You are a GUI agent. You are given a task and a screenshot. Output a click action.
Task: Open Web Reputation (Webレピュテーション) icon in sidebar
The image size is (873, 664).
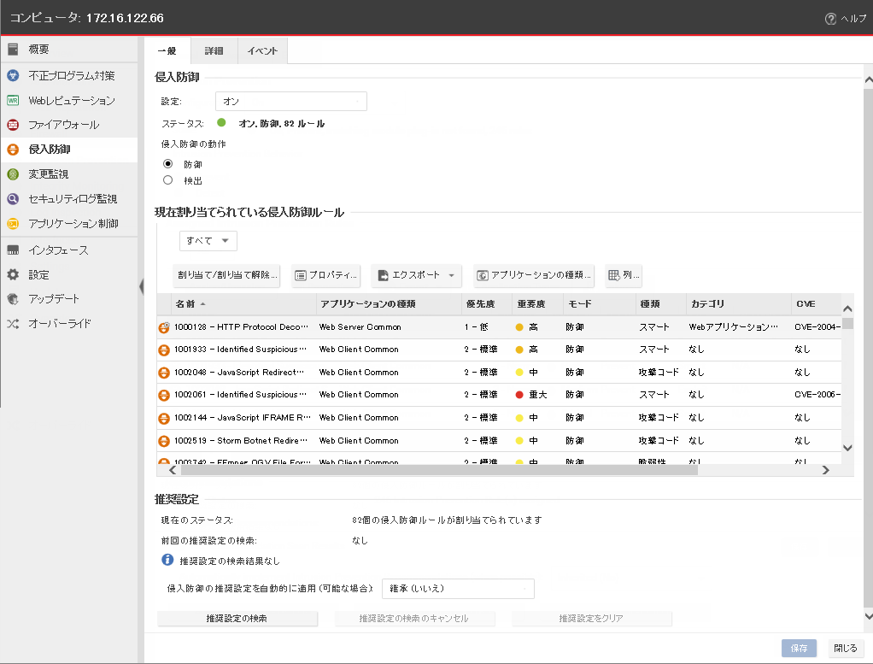tap(13, 101)
